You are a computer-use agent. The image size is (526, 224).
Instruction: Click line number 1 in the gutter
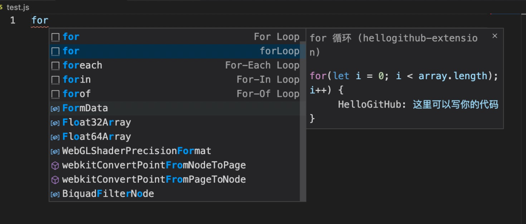12,20
